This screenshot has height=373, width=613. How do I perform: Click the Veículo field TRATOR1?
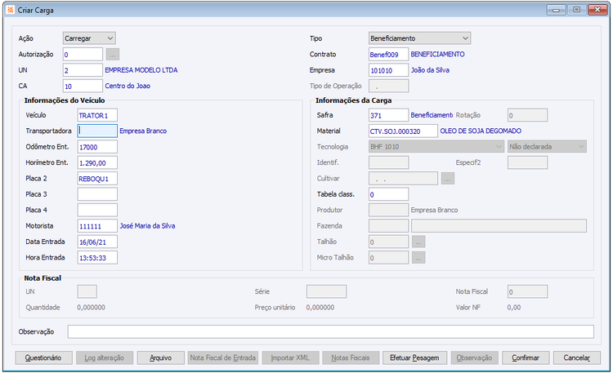pos(97,115)
